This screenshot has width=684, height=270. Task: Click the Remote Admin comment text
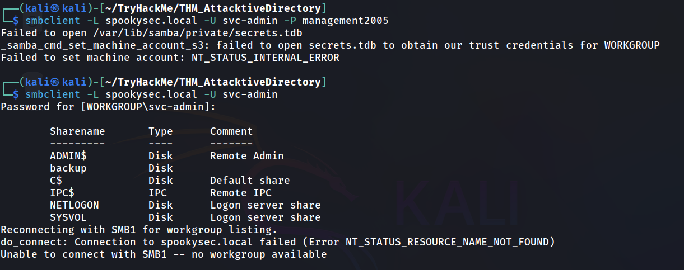(247, 156)
